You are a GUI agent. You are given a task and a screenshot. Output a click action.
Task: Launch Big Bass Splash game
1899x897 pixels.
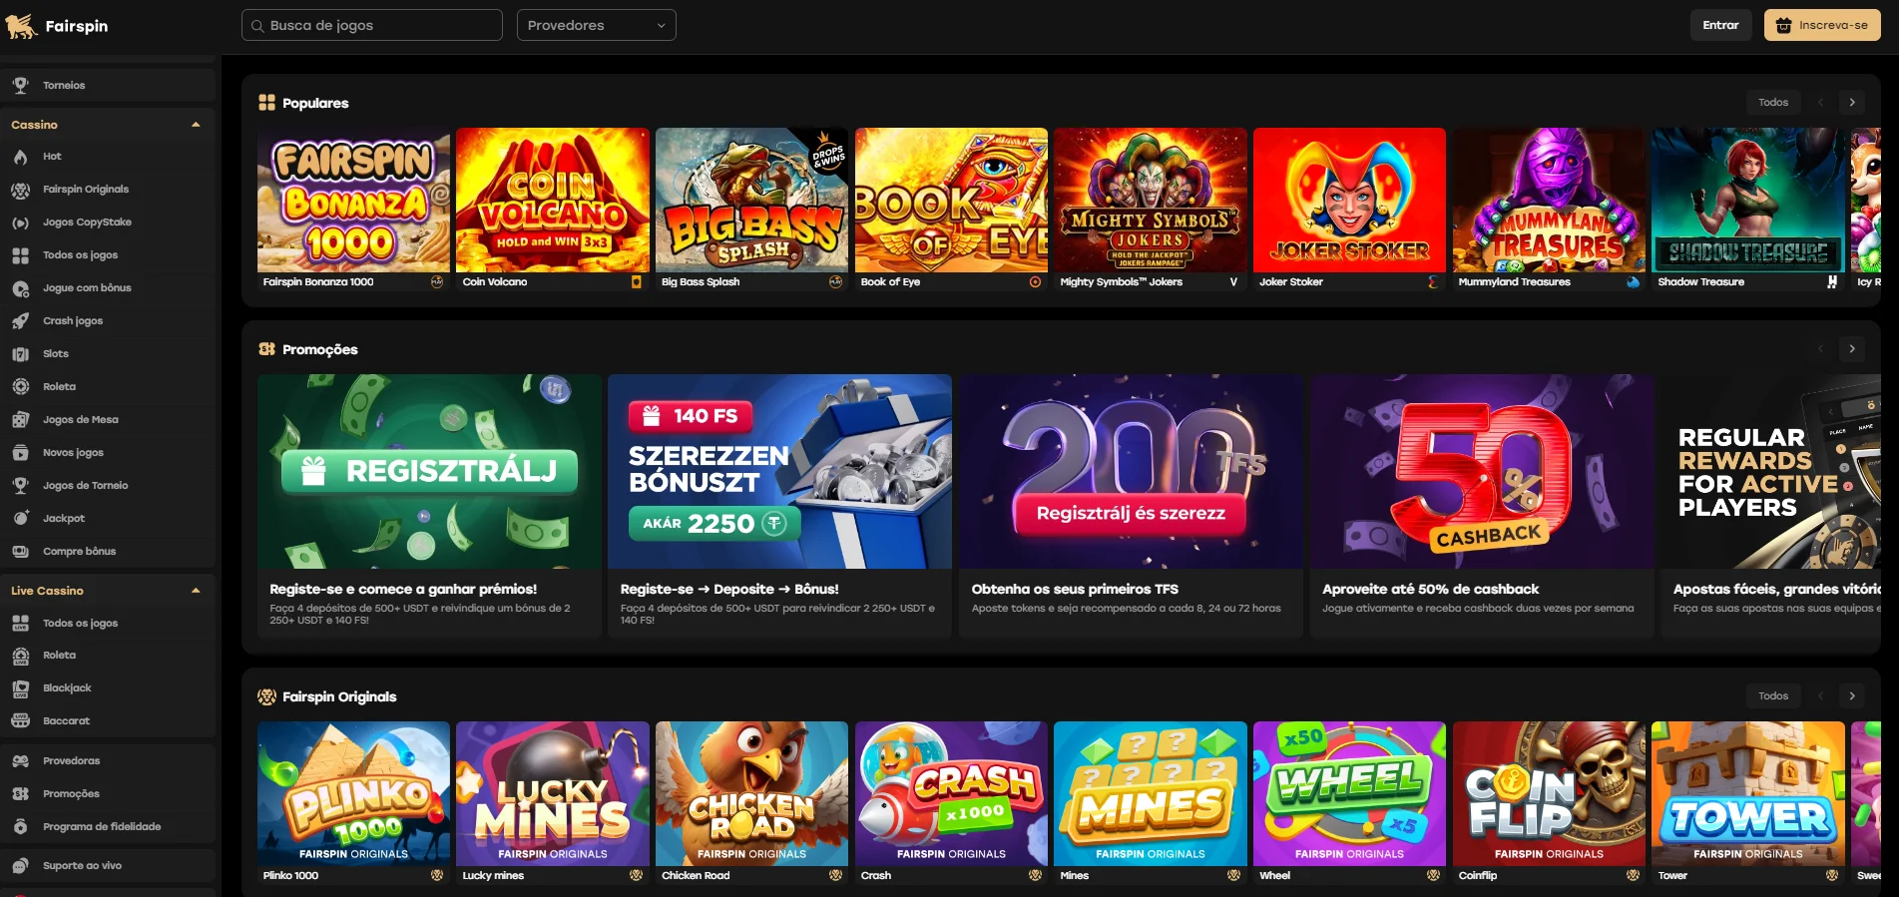[x=751, y=201]
